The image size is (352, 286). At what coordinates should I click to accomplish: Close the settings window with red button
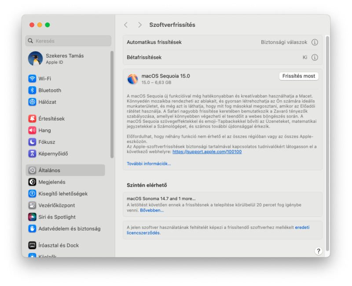32,25
